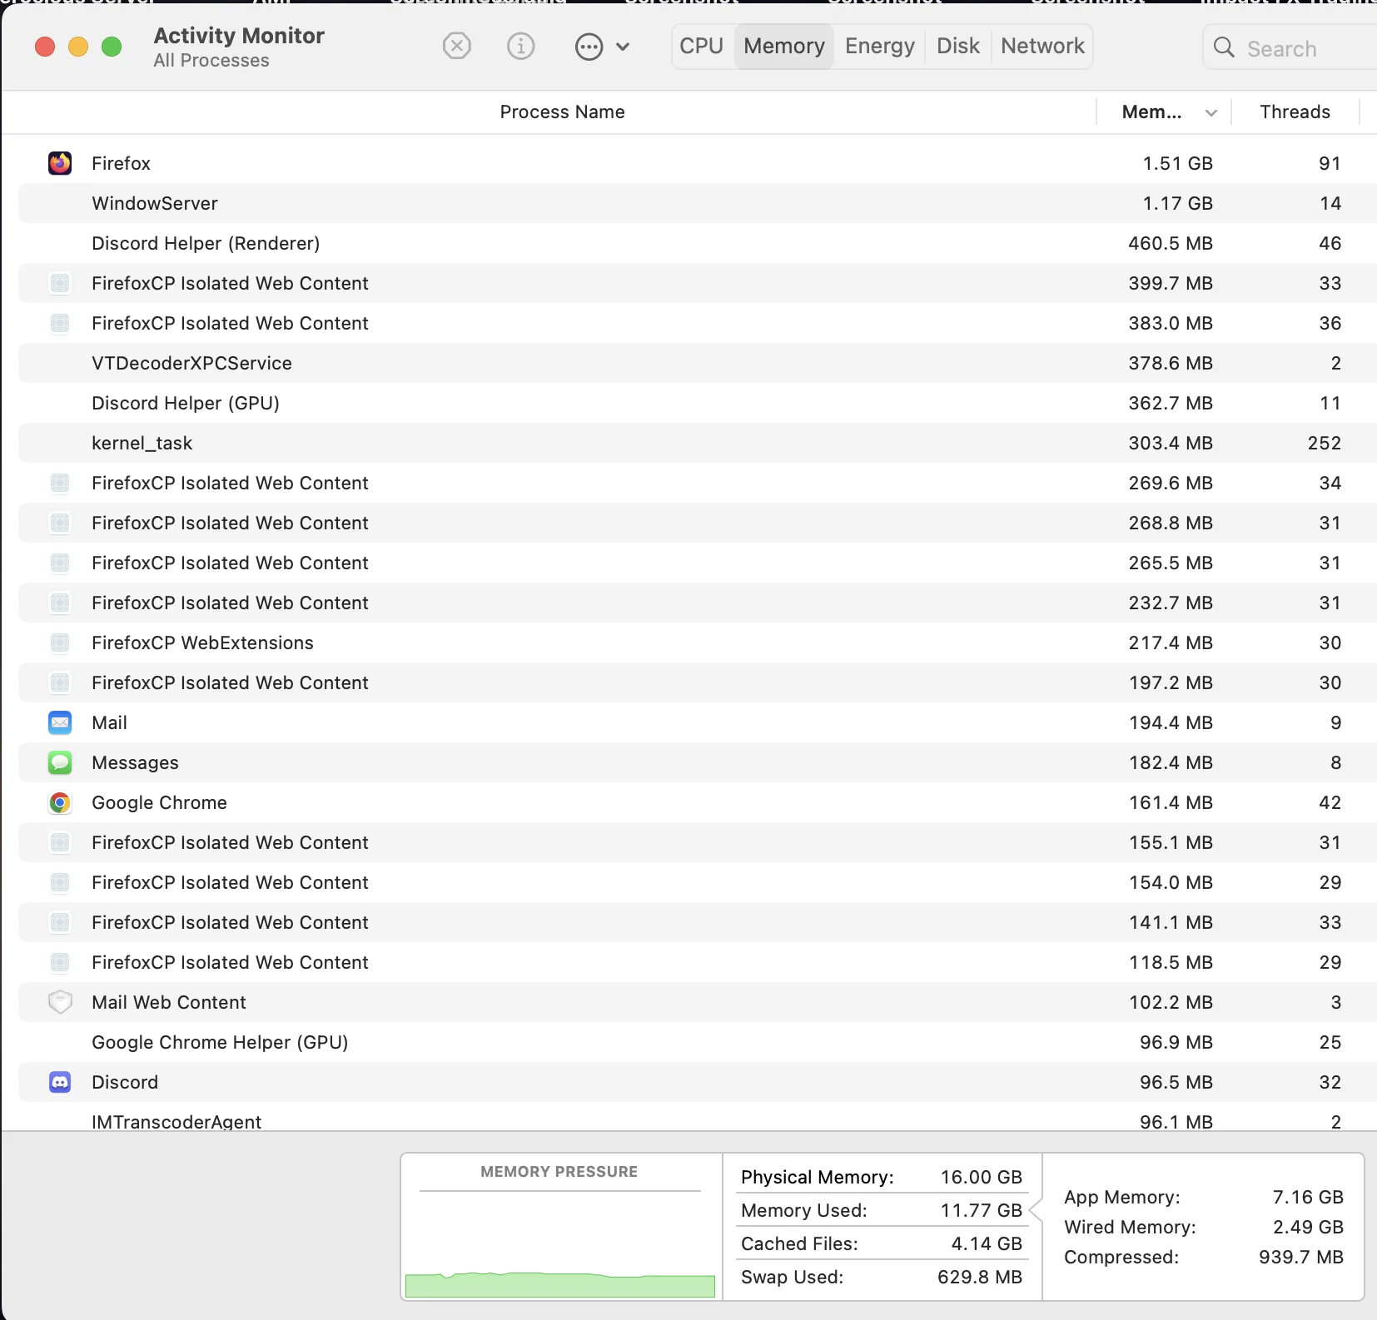Select the VTDecoderXPCService process
The image size is (1377, 1320).
pyautogui.click(x=698, y=363)
